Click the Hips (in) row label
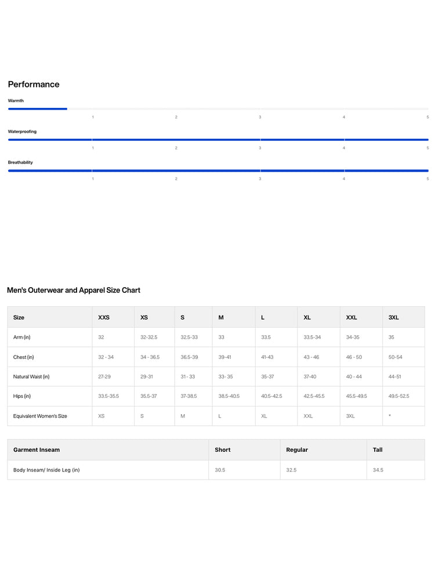435x580 pixels. point(22,396)
